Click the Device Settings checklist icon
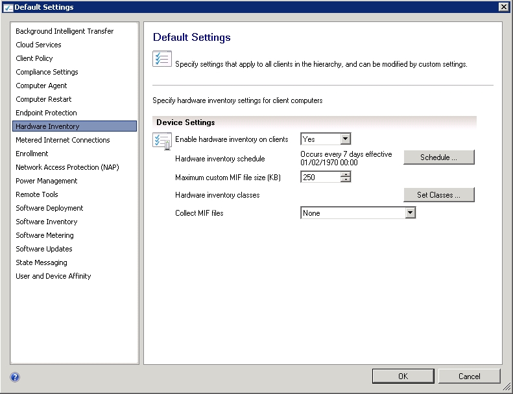 pyautogui.click(x=161, y=140)
